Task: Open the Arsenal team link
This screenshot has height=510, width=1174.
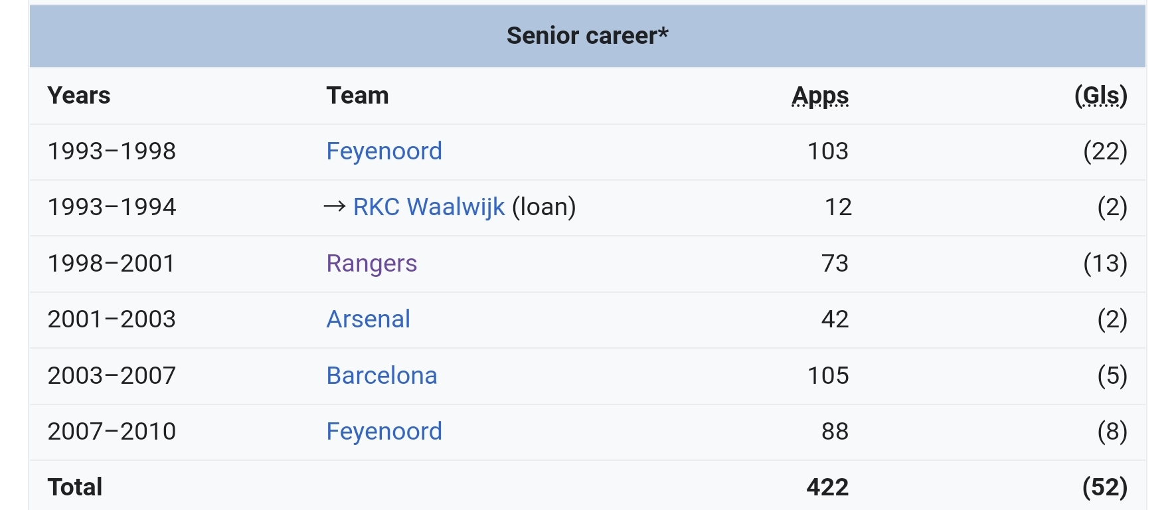Action: 368,319
